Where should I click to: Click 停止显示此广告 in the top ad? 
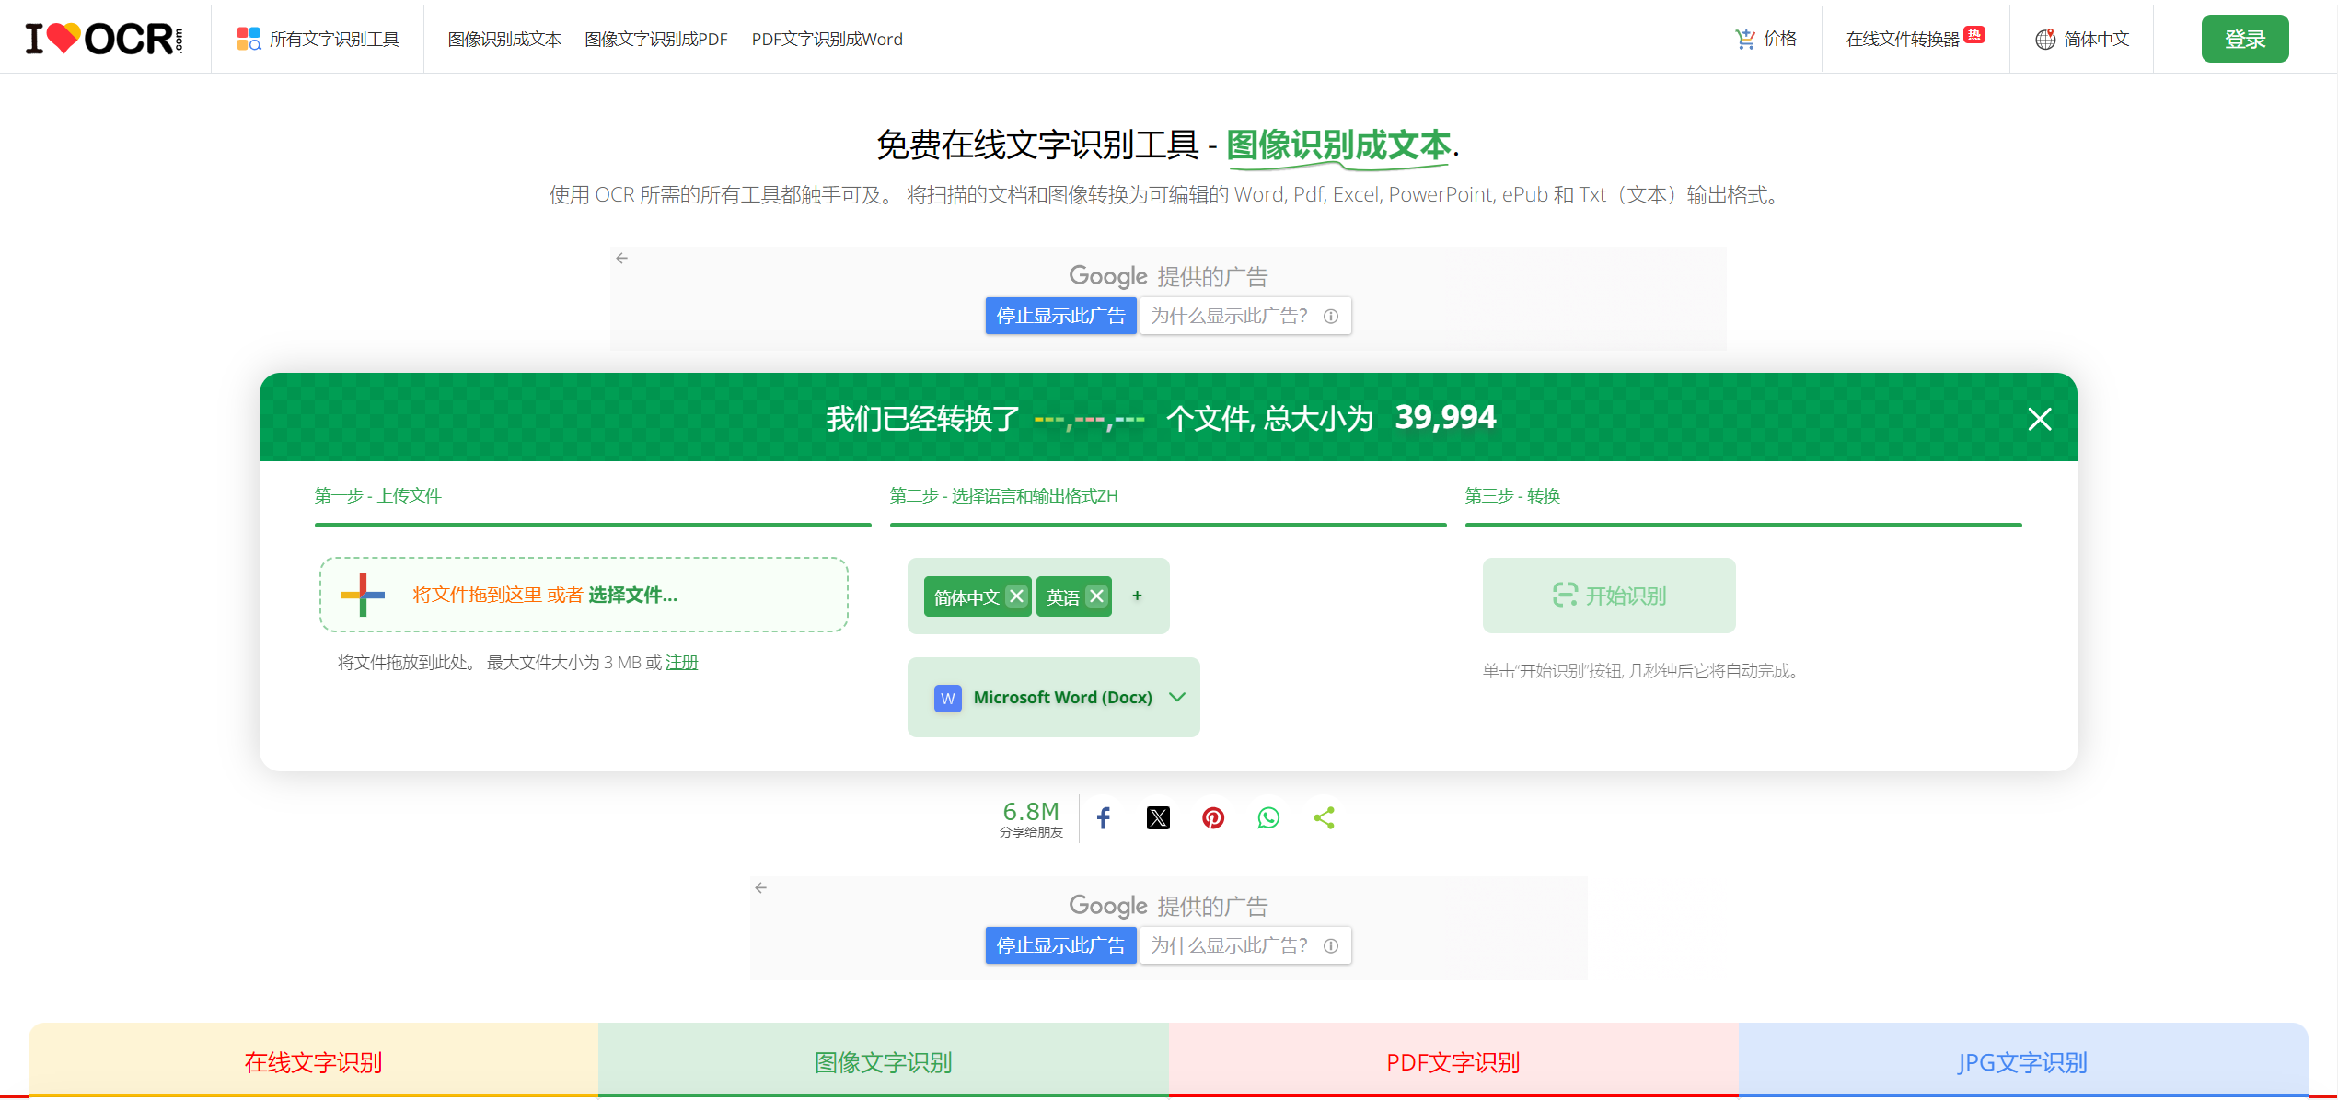click(x=1060, y=316)
